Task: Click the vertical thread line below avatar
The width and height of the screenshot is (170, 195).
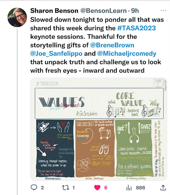Action: (x=17, y=112)
